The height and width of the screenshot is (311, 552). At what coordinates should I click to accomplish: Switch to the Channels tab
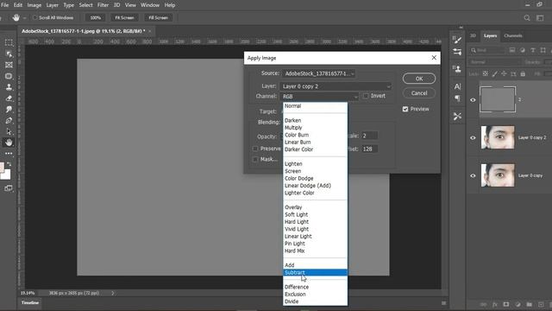tap(513, 35)
